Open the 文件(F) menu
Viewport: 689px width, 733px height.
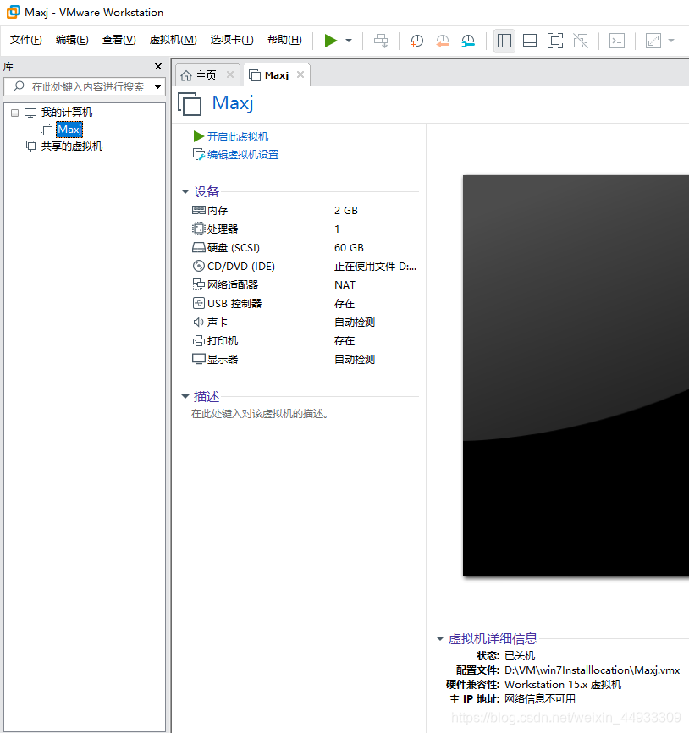click(x=26, y=40)
